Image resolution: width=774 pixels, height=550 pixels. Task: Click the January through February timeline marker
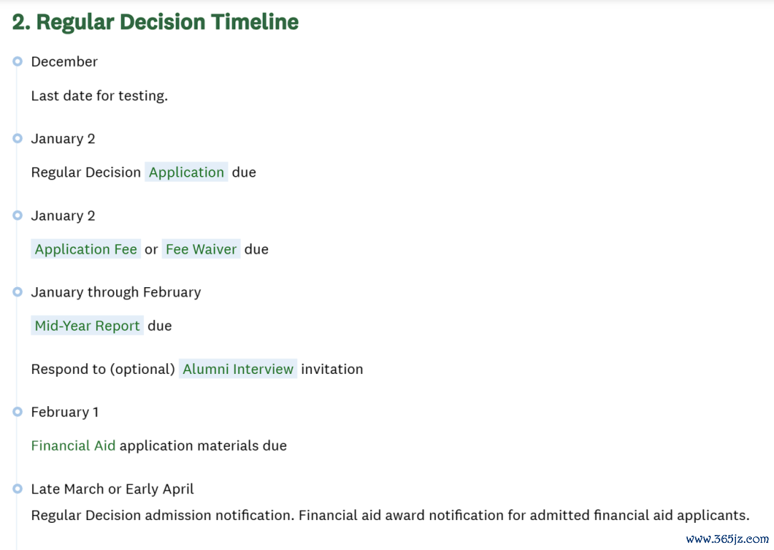click(x=18, y=292)
